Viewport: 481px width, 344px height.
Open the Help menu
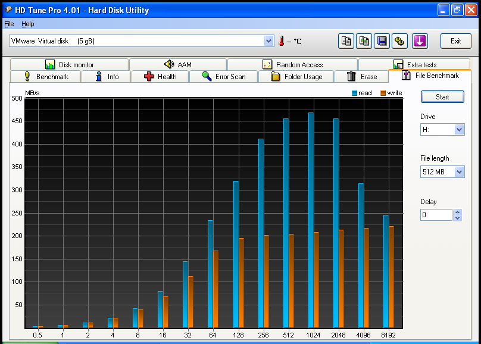click(x=27, y=24)
